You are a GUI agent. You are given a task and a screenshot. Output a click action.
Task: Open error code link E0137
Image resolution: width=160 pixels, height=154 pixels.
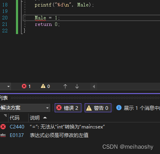[x=17, y=135]
